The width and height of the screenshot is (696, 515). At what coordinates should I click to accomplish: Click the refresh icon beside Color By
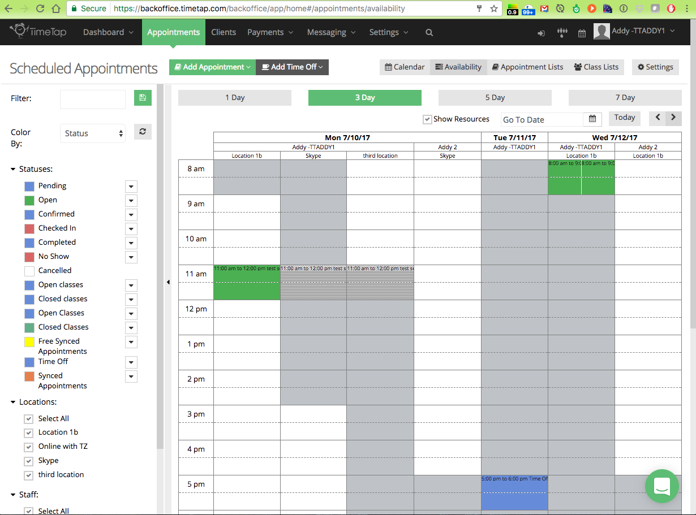(143, 132)
